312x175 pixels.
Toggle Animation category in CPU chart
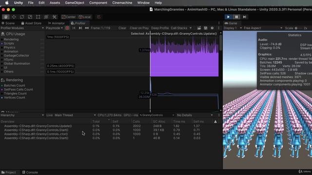tap(11, 52)
